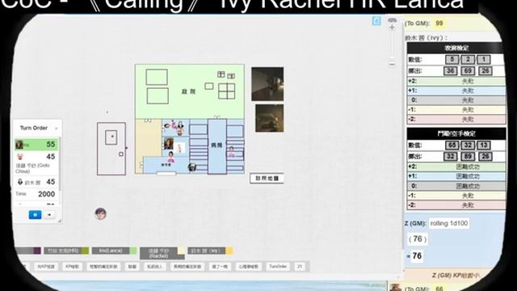Open Turn Order settings blue gear button

click(x=36, y=215)
